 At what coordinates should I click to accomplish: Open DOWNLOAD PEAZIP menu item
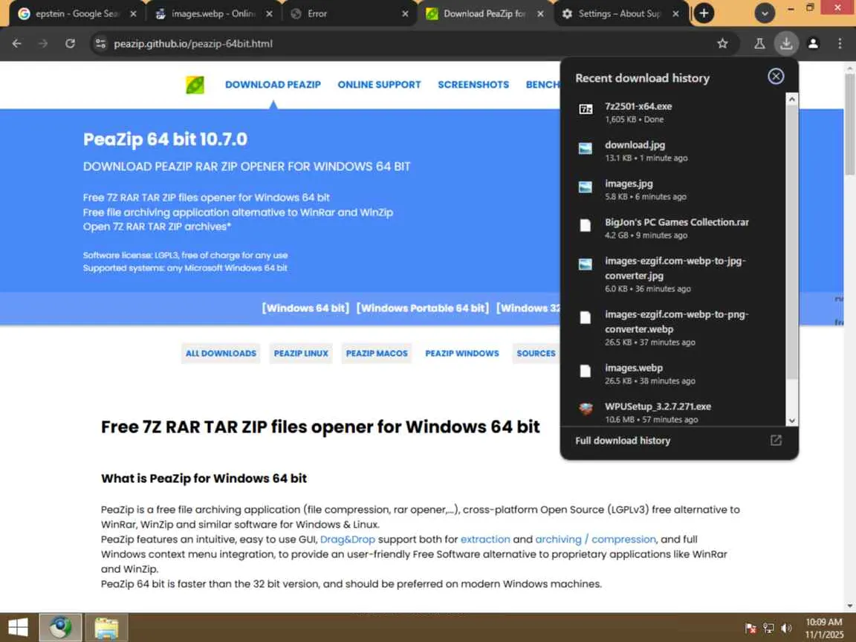tap(273, 85)
